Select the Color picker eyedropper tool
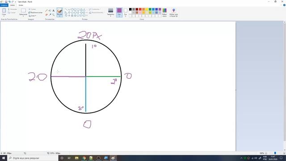This screenshot has height=161, width=286. point(50,15)
